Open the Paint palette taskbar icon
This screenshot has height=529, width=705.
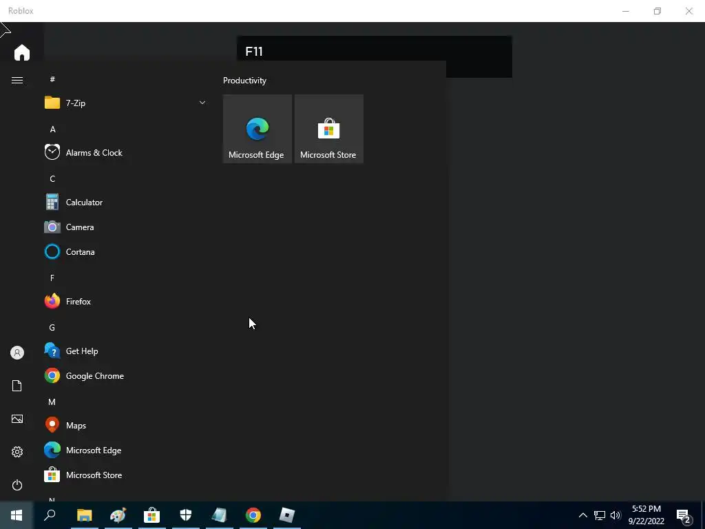[x=118, y=515]
